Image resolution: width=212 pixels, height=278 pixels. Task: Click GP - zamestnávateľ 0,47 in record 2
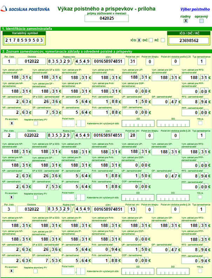pyautogui.click(x=165, y=176)
